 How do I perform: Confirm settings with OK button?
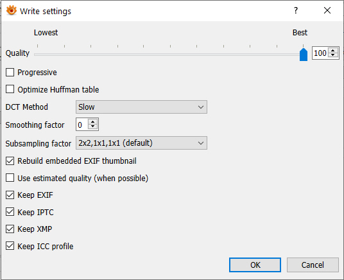coord(255,265)
